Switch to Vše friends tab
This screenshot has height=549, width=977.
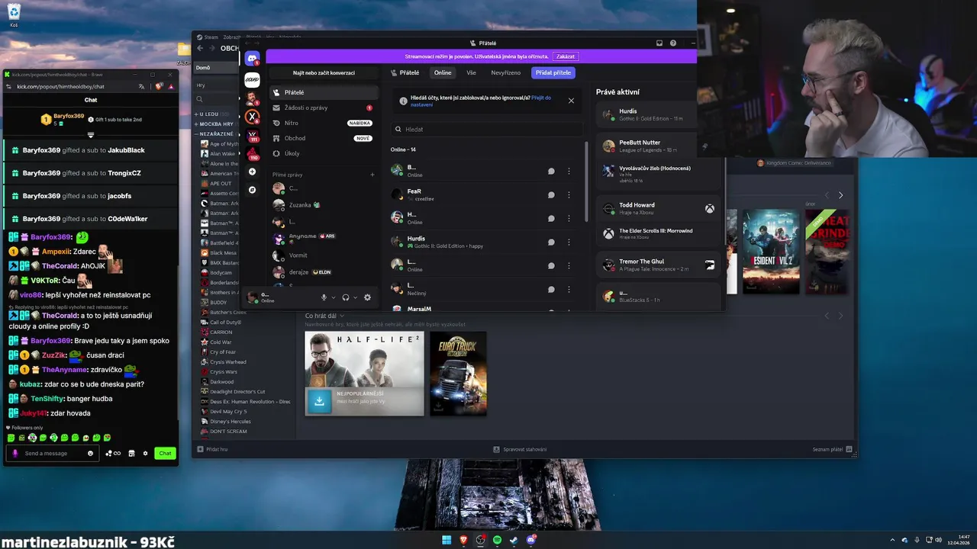point(471,72)
